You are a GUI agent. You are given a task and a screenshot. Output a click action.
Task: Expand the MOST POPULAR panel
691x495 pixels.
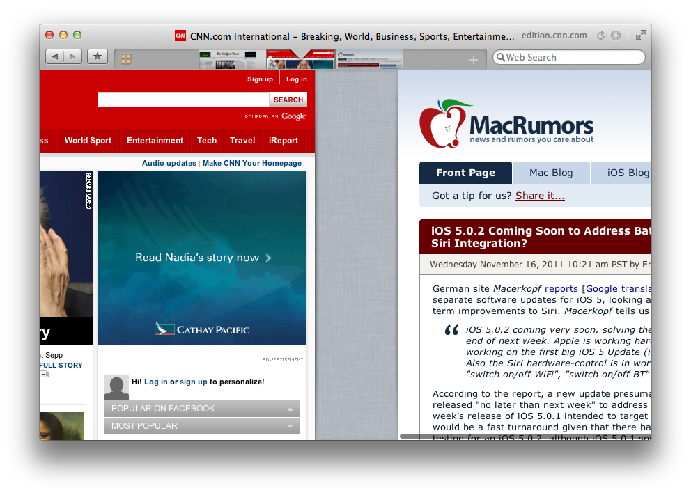(x=202, y=426)
